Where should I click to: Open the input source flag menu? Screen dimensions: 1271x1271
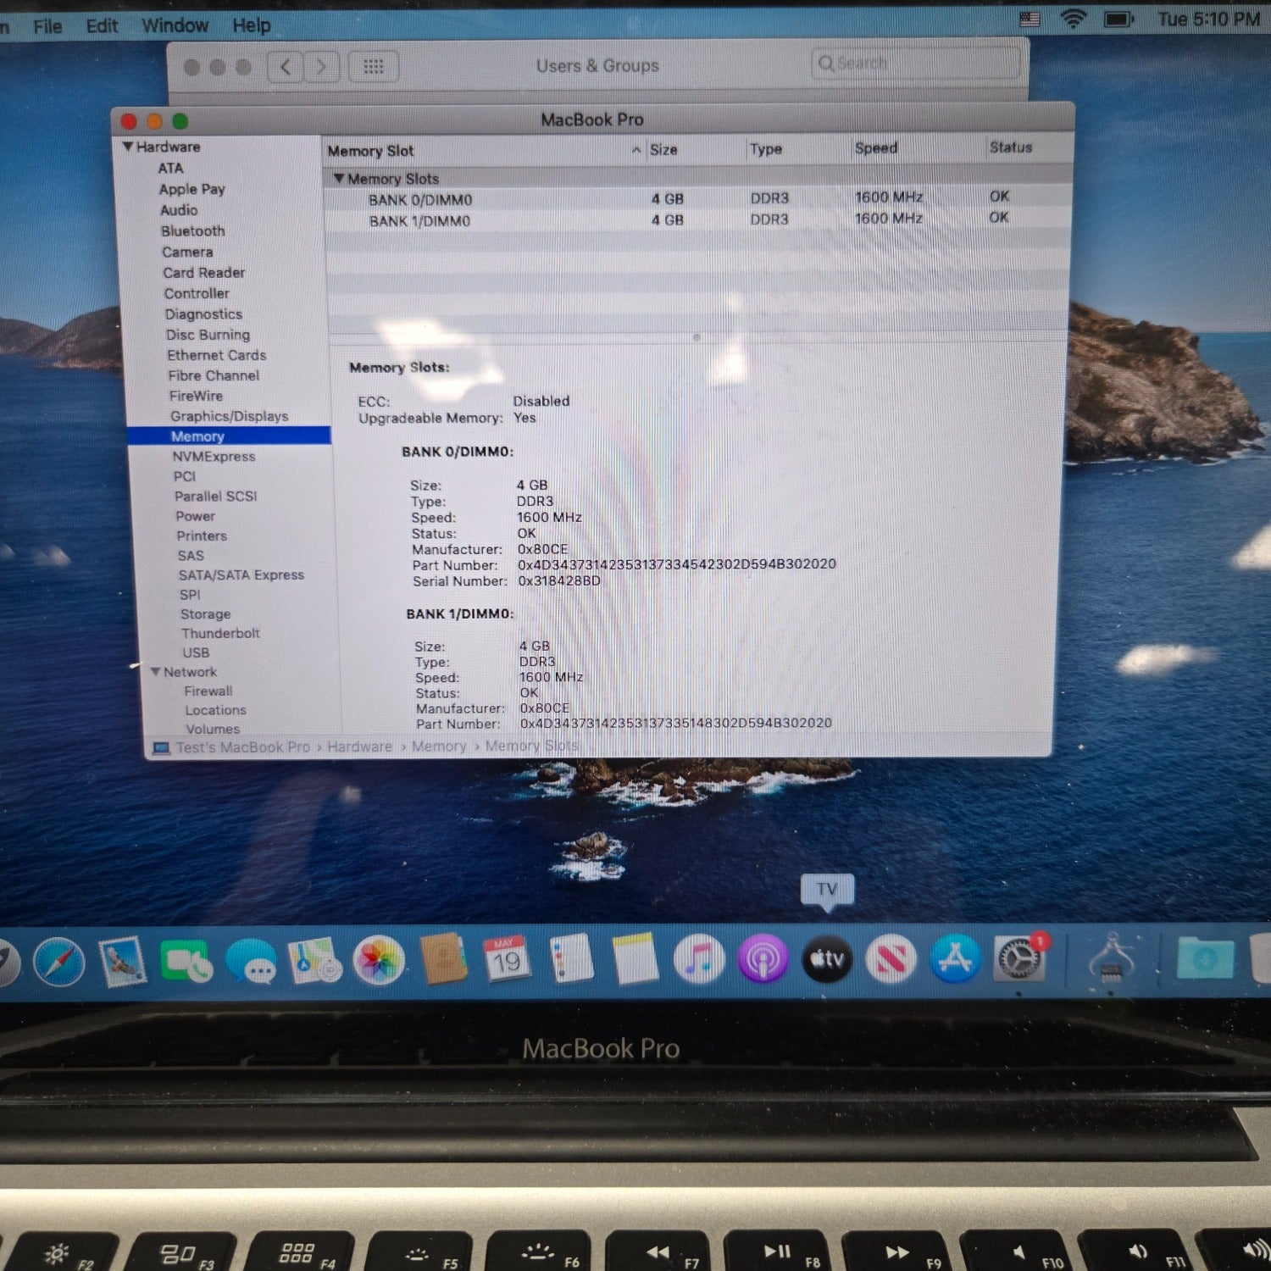[x=1030, y=19]
